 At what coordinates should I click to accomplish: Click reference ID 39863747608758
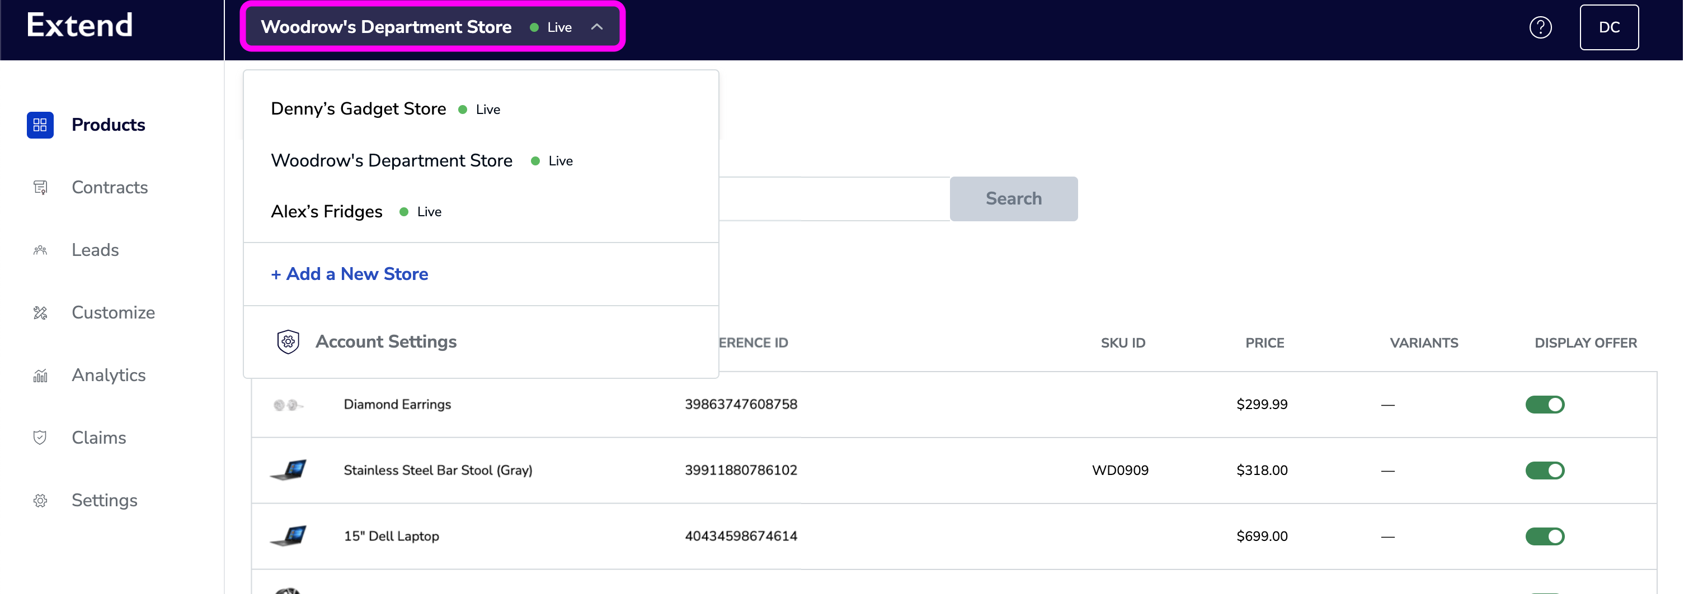click(x=741, y=405)
